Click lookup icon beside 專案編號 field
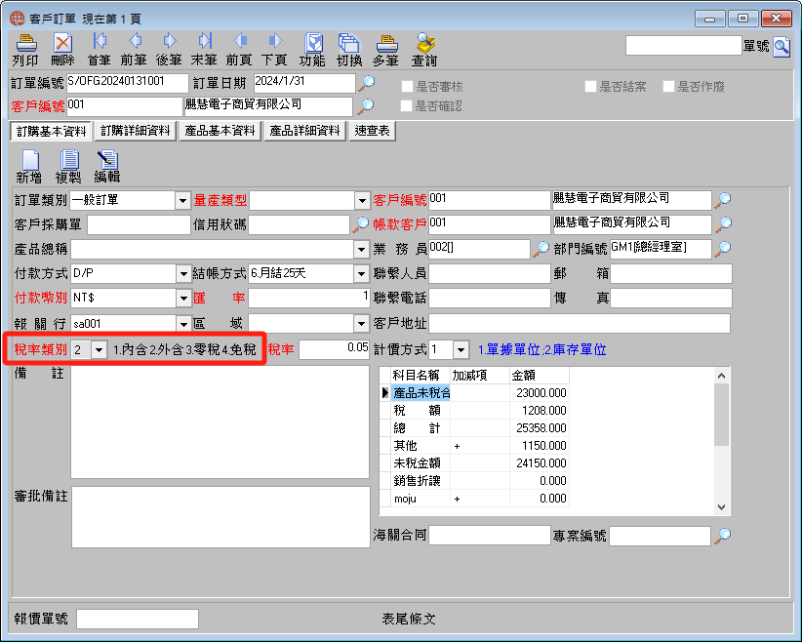 click(723, 536)
